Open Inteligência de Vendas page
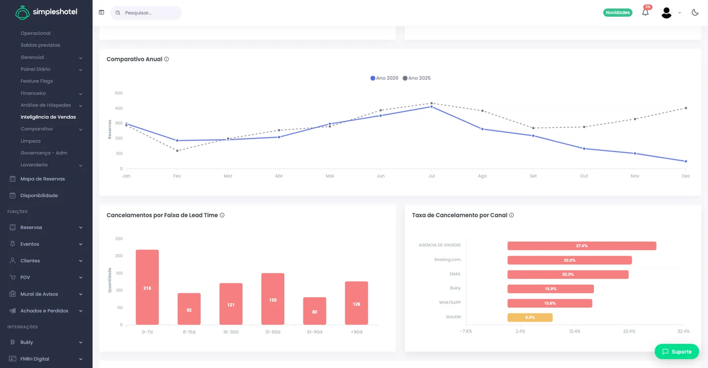Viewport: 708px width, 368px height. click(48, 117)
